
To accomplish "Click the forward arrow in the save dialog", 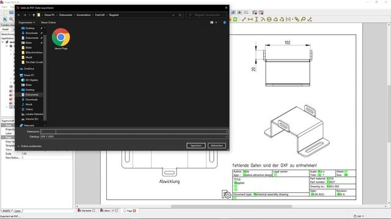I will coord(24,15).
